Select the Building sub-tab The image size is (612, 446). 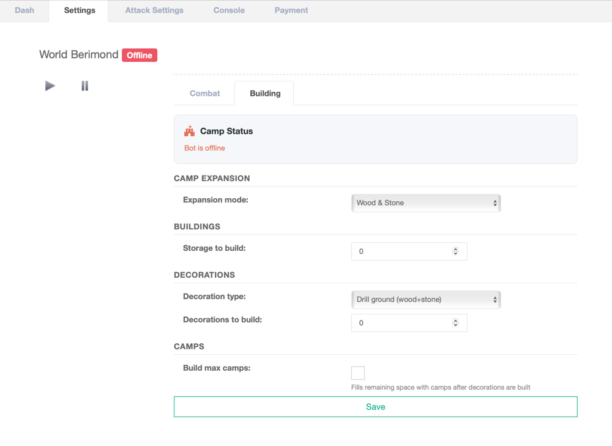[x=265, y=94]
